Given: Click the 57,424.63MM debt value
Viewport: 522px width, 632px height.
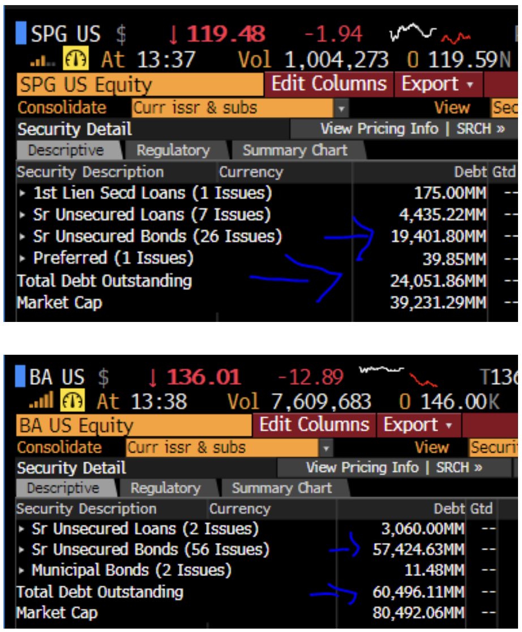Looking at the screenshot, I should (x=419, y=549).
